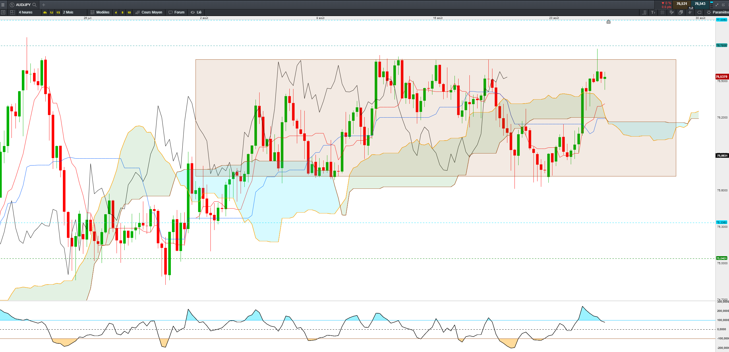Click the 30 août date on time axis

(700, 18)
